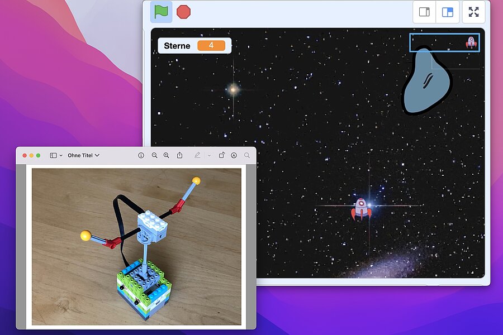
Task: Open the sidebar view options chevron
Action: [x=60, y=155]
